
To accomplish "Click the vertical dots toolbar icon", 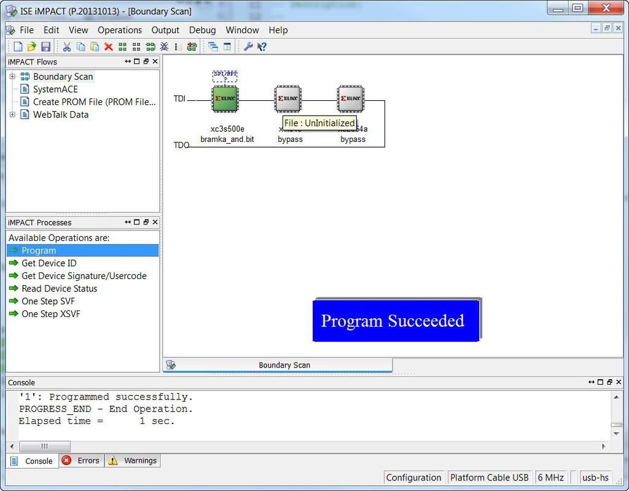I will pos(176,47).
